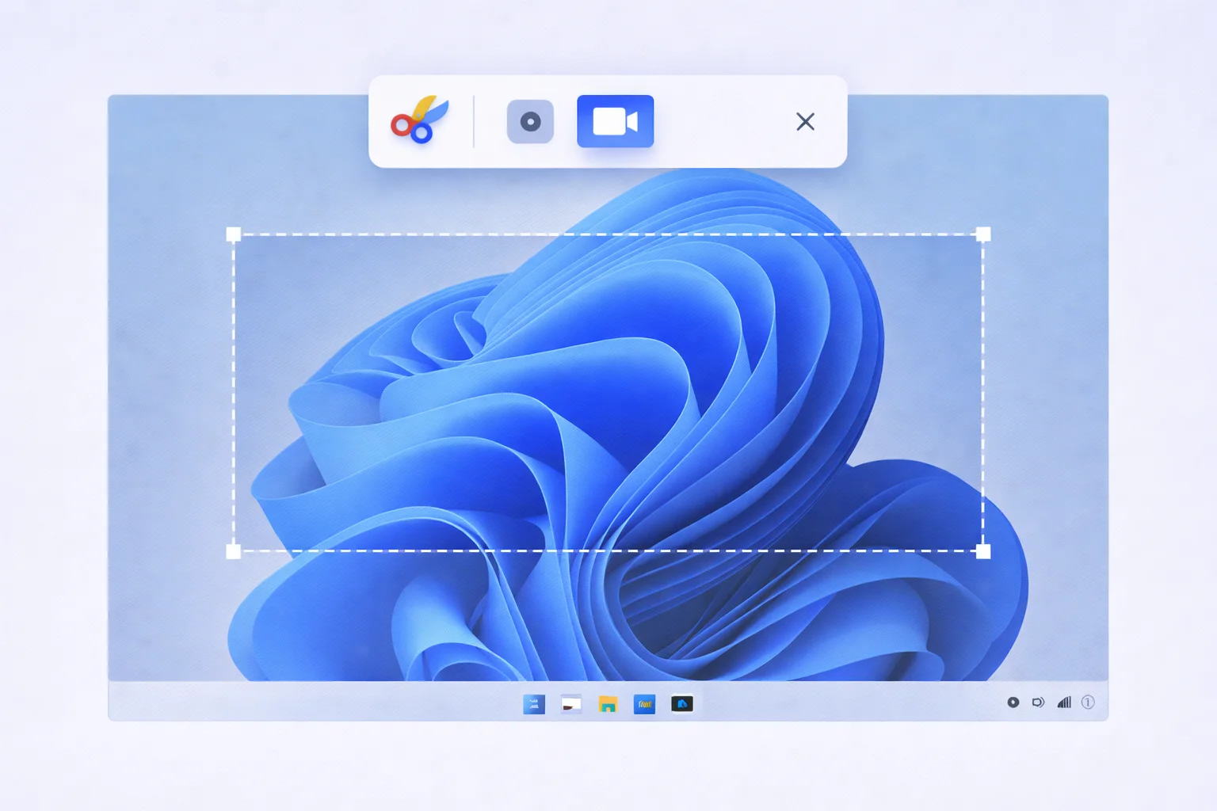1217x811 pixels.
Task: Click the Snipping Tool scissors icon
Action: [x=418, y=122]
